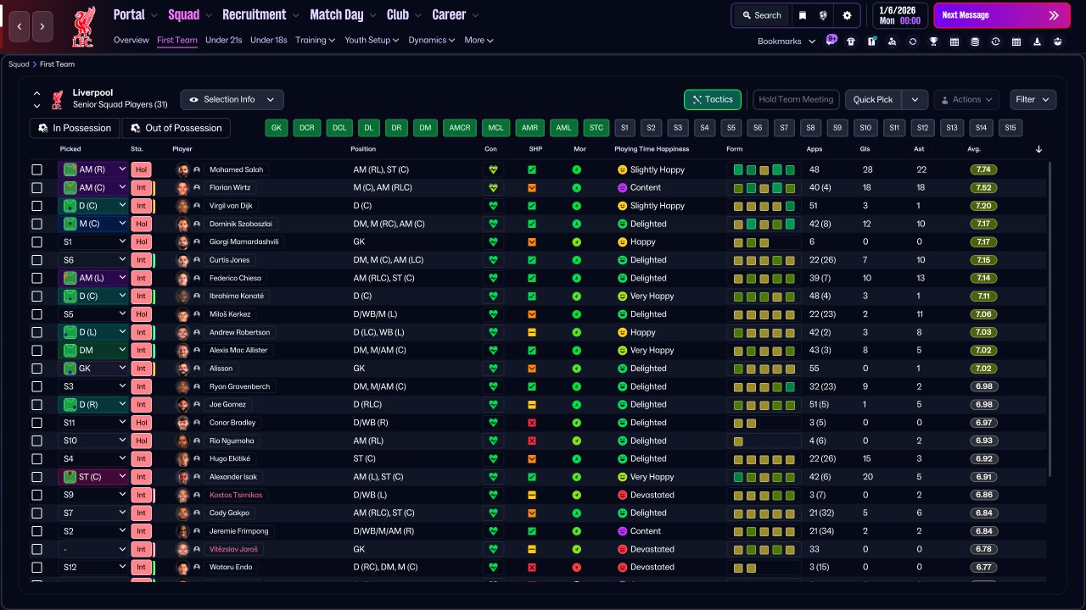
Task: Click the Next Message button
Action: 1002,15
